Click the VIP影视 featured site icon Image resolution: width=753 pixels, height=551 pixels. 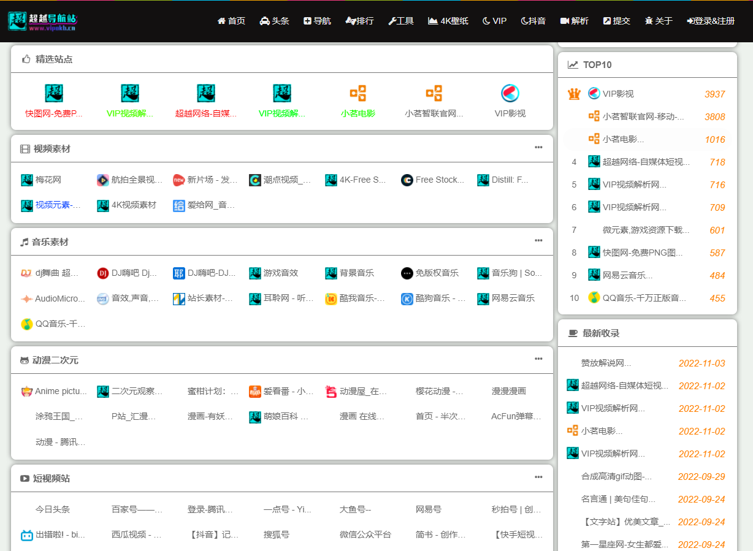click(x=510, y=93)
